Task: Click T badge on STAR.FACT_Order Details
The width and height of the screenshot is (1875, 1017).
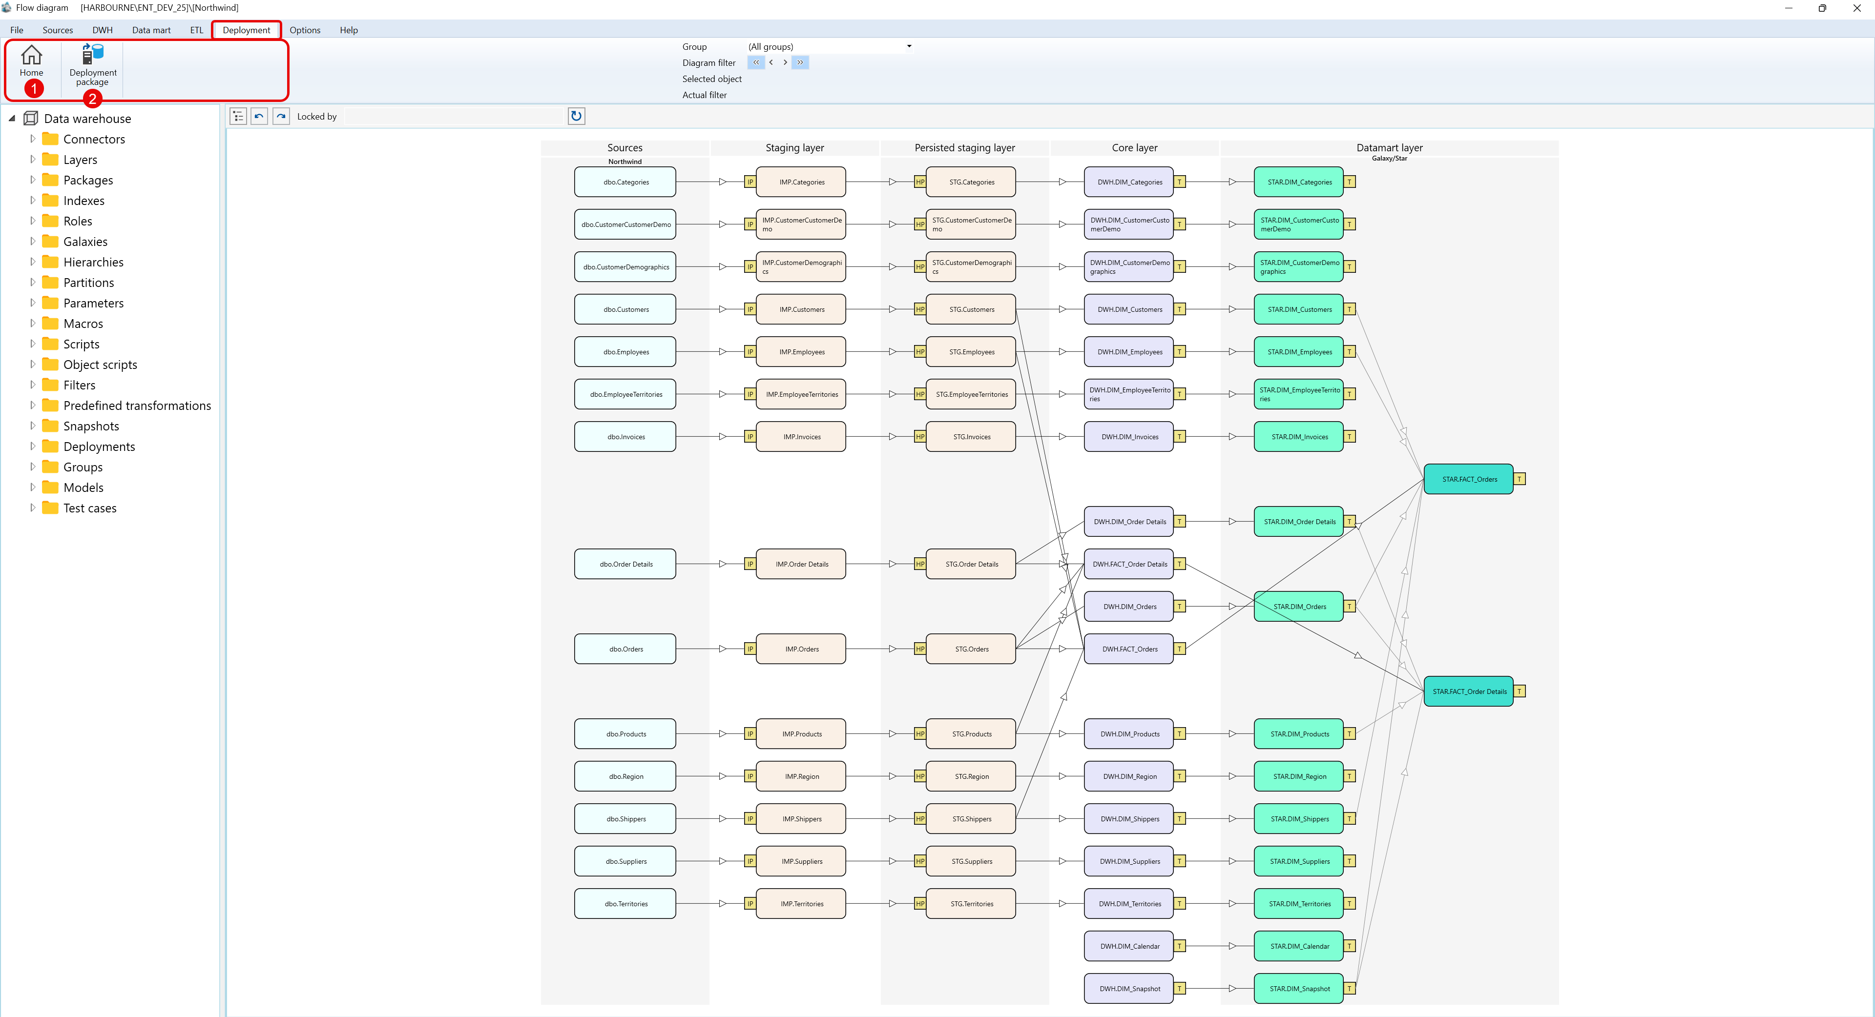Action: pos(1519,691)
